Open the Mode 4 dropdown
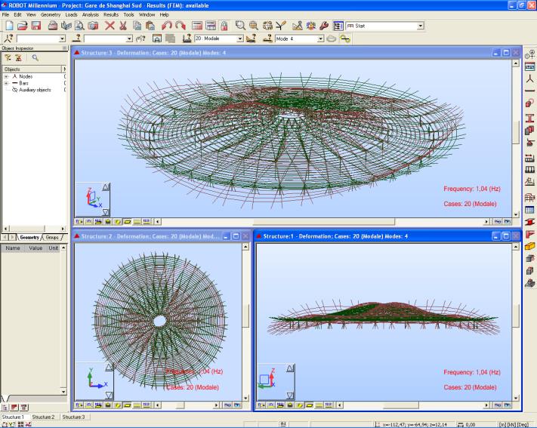The image size is (537, 428). [299, 38]
